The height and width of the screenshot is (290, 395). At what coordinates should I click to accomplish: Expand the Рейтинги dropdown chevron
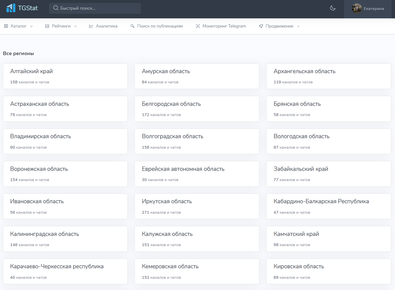(76, 26)
